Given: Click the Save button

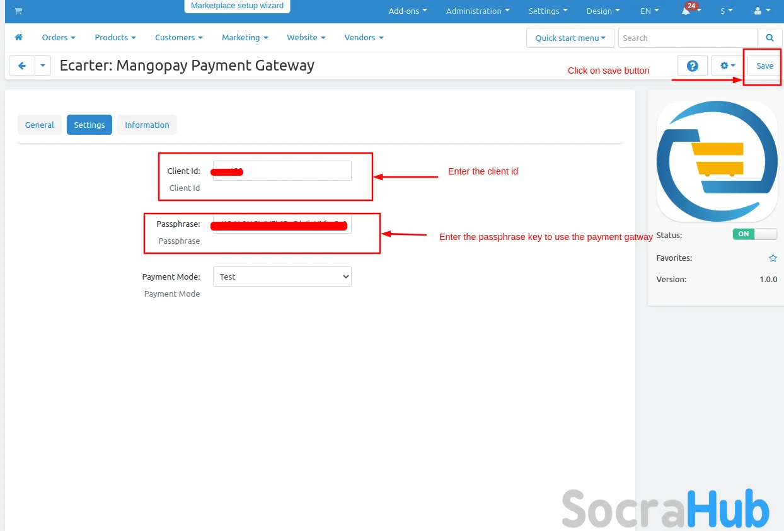Looking at the screenshot, I should (764, 66).
